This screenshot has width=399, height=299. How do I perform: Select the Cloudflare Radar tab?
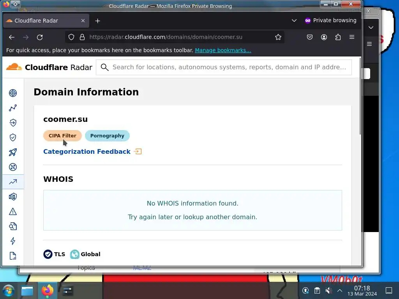point(46,21)
